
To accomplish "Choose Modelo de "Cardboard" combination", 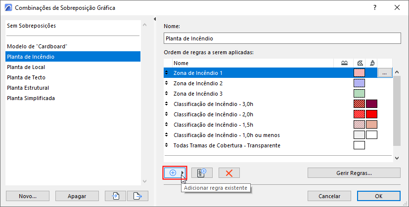I will click(37, 46).
